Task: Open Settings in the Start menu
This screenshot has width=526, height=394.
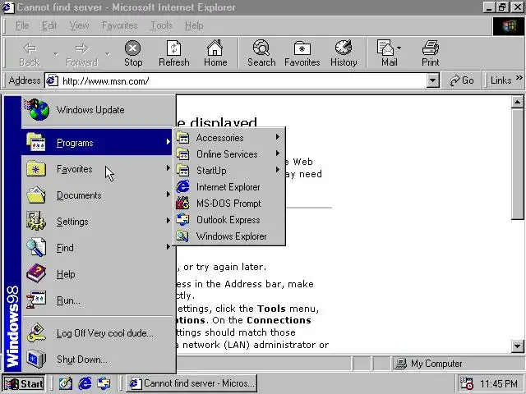Action: click(97, 222)
